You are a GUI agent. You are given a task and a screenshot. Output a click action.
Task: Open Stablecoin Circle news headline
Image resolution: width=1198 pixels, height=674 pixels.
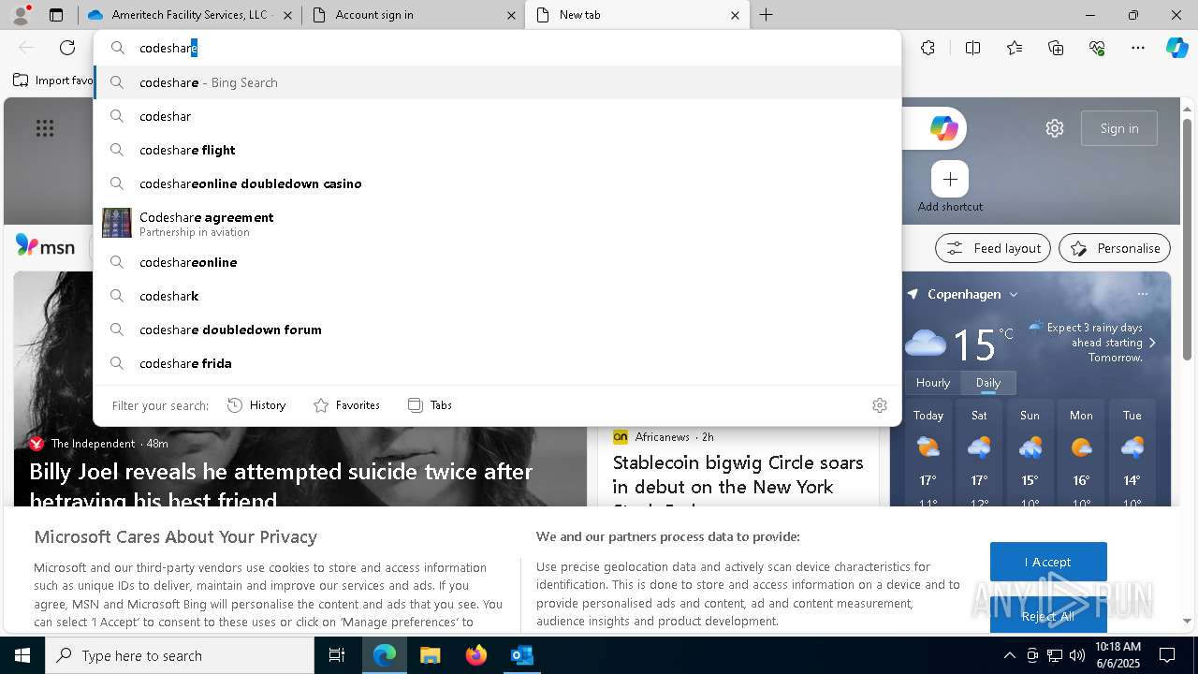(x=738, y=485)
